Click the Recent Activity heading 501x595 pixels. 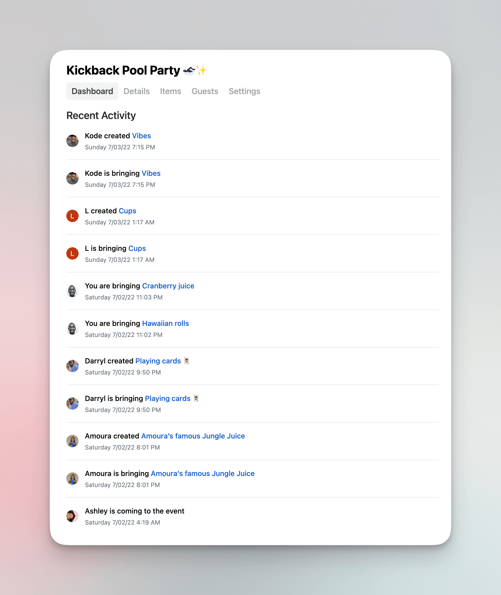101,115
